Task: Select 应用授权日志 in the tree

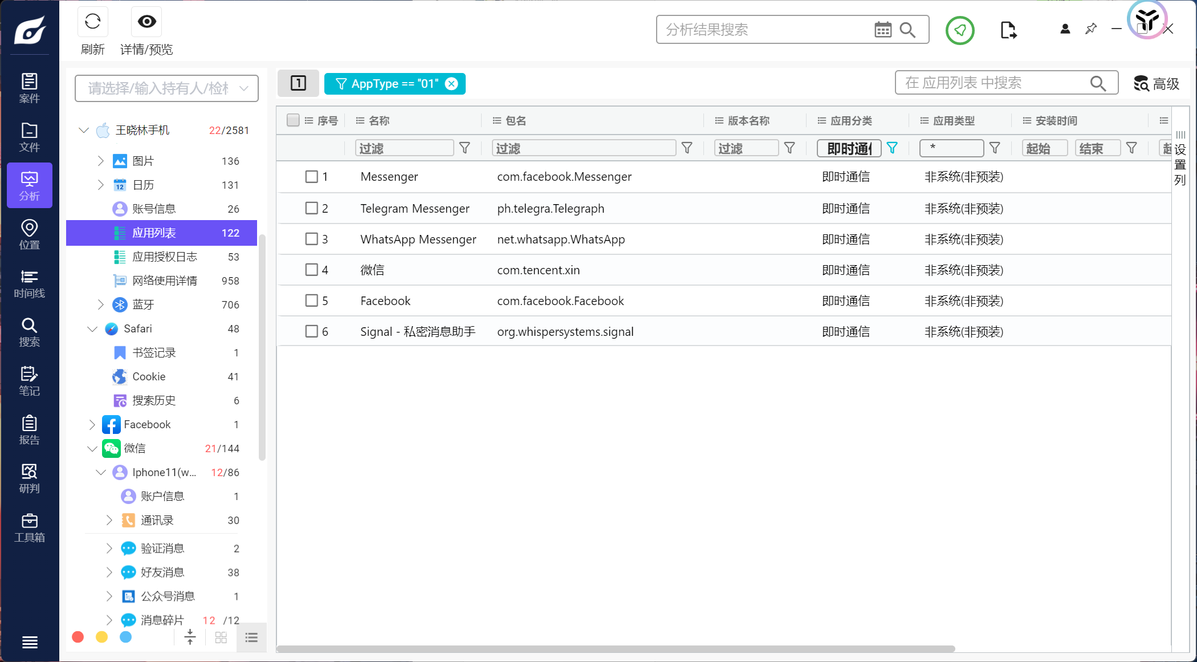Action: click(x=165, y=257)
